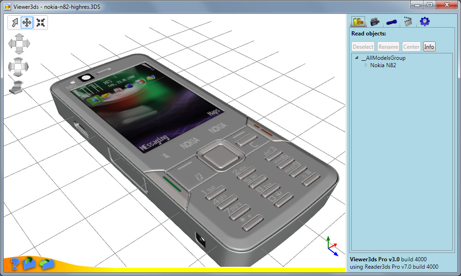461x276 pixels.
Task: Open the Viewer3ds title bar application icon
Action: coord(7,6)
